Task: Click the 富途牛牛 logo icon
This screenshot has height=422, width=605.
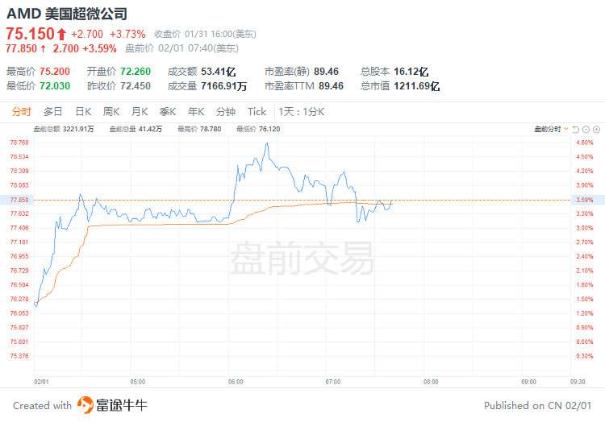Action: click(x=86, y=405)
